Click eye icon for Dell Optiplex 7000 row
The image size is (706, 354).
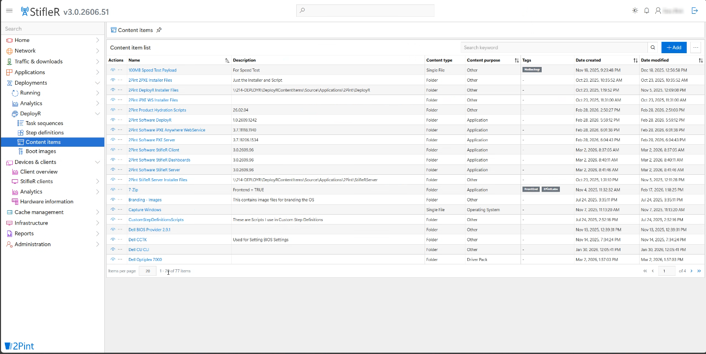(113, 259)
